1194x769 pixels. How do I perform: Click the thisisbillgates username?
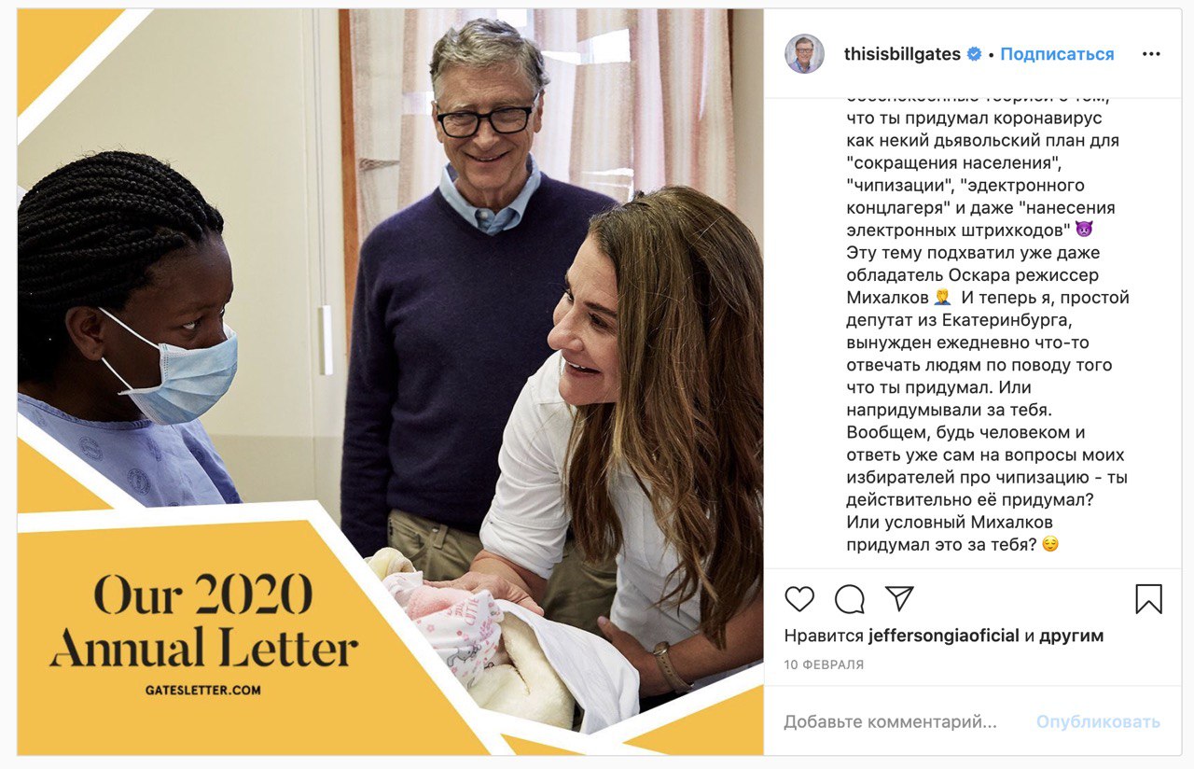click(x=902, y=54)
